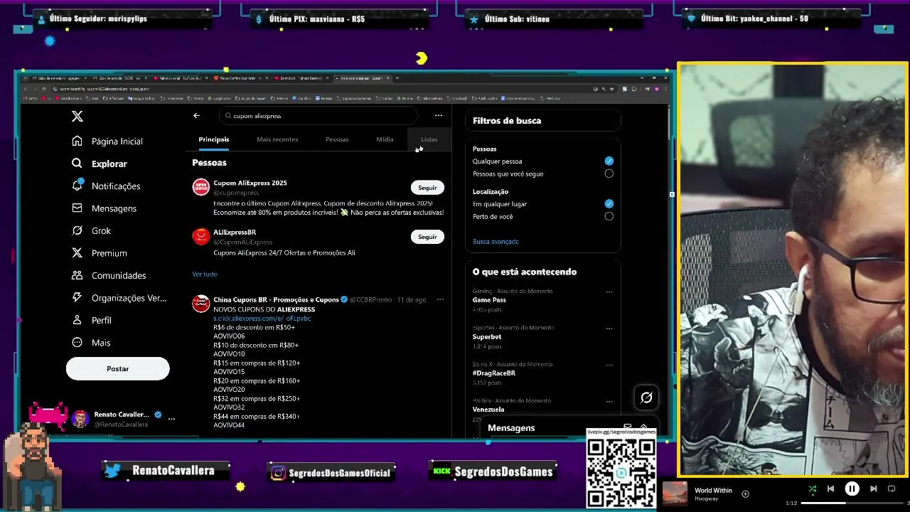Select the Em qualquer lugar option
Image resolution: width=910 pixels, height=512 pixels.
pyautogui.click(x=609, y=204)
